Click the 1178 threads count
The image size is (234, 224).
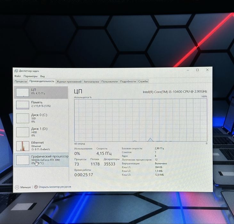point(95,164)
